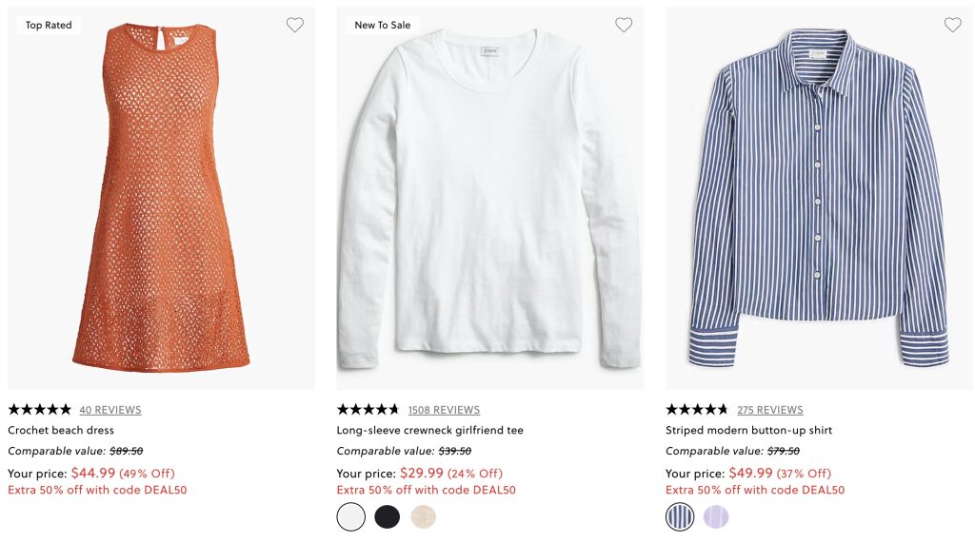The image size is (975, 543).
Task: Save the striped button-up shirt to wishlist
Action: click(952, 26)
